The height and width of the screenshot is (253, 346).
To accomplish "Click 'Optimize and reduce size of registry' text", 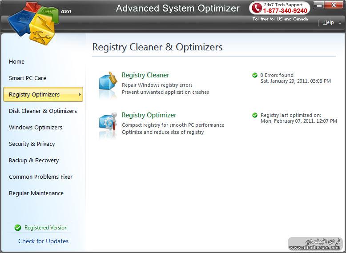I will click(x=163, y=132).
